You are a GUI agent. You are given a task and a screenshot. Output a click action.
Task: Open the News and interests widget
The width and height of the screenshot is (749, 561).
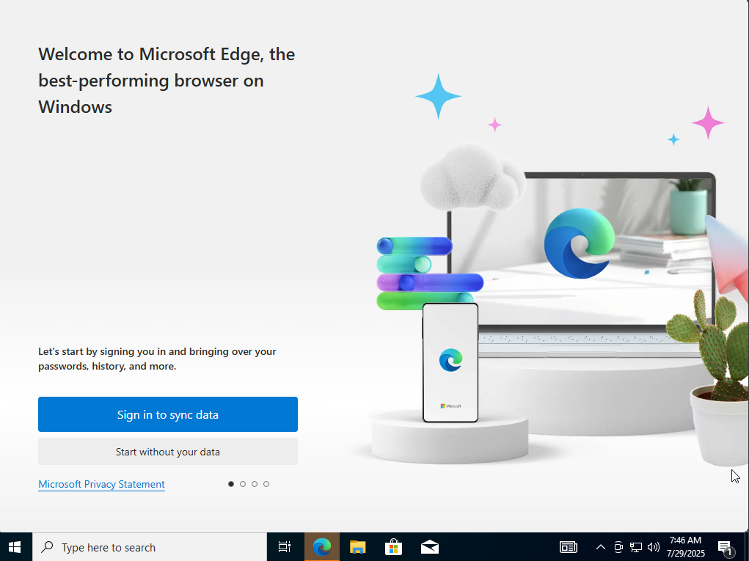pyautogui.click(x=568, y=547)
